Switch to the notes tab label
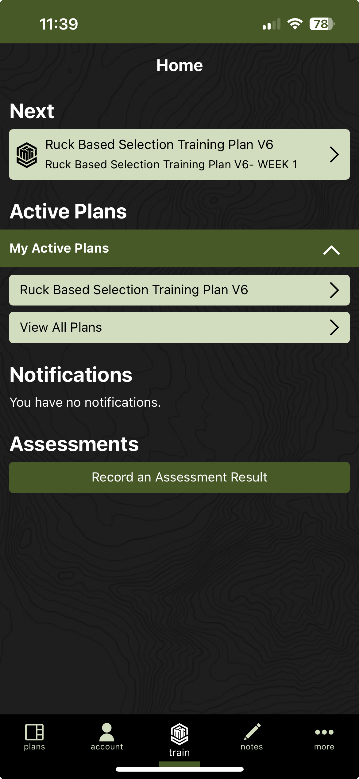The width and height of the screenshot is (359, 779). [x=252, y=747]
